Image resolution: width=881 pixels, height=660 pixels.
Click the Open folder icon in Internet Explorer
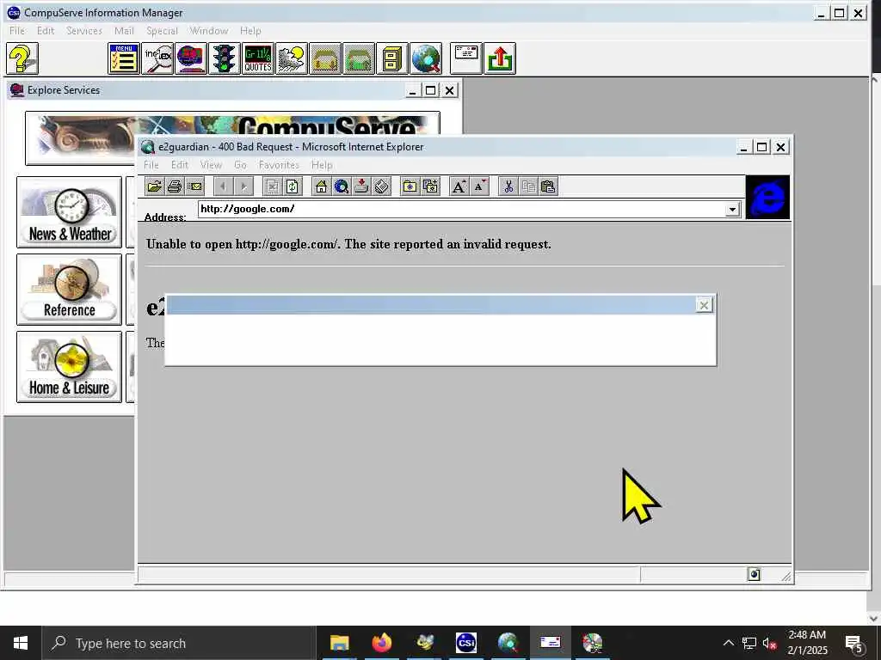tap(155, 186)
